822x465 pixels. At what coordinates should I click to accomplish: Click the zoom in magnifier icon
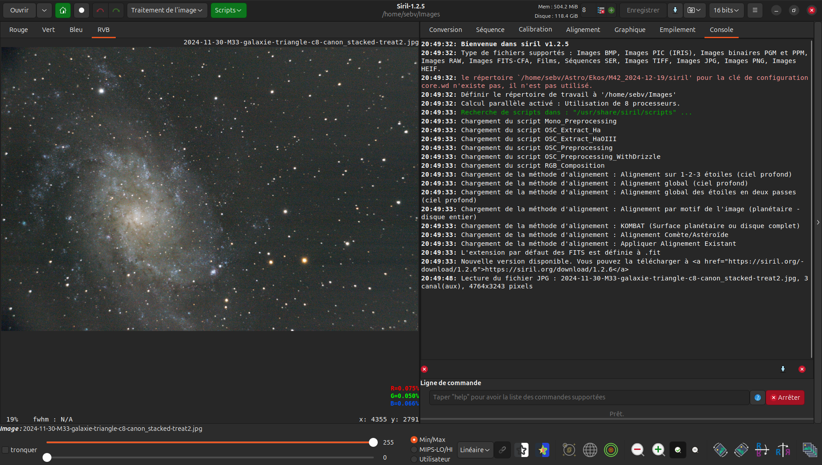tap(658, 450)
